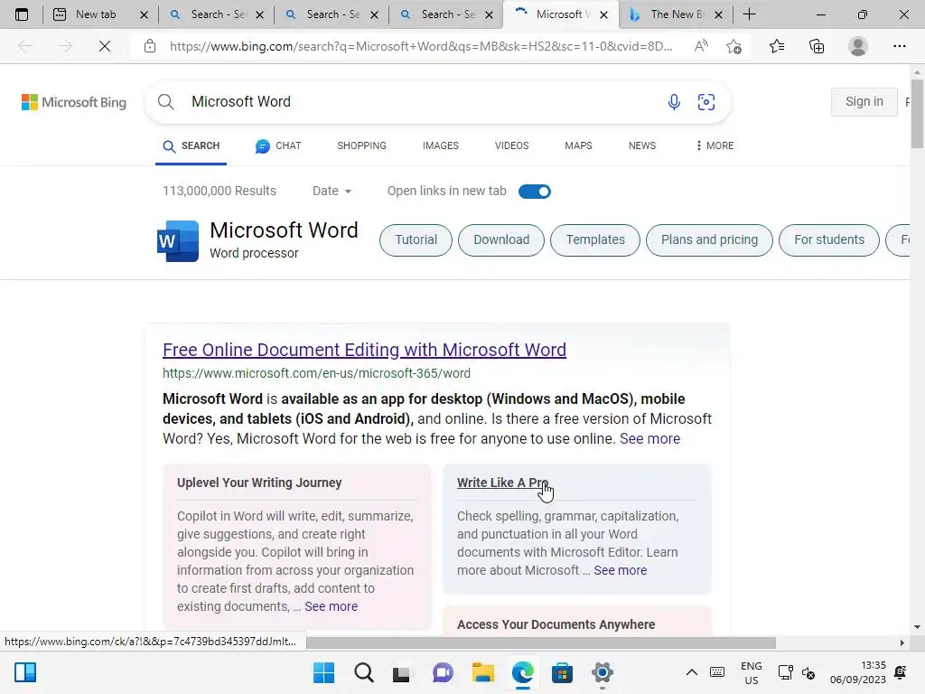Open Windows Start menu
Screen dimensions: 925x694
(x=323, y=672)
